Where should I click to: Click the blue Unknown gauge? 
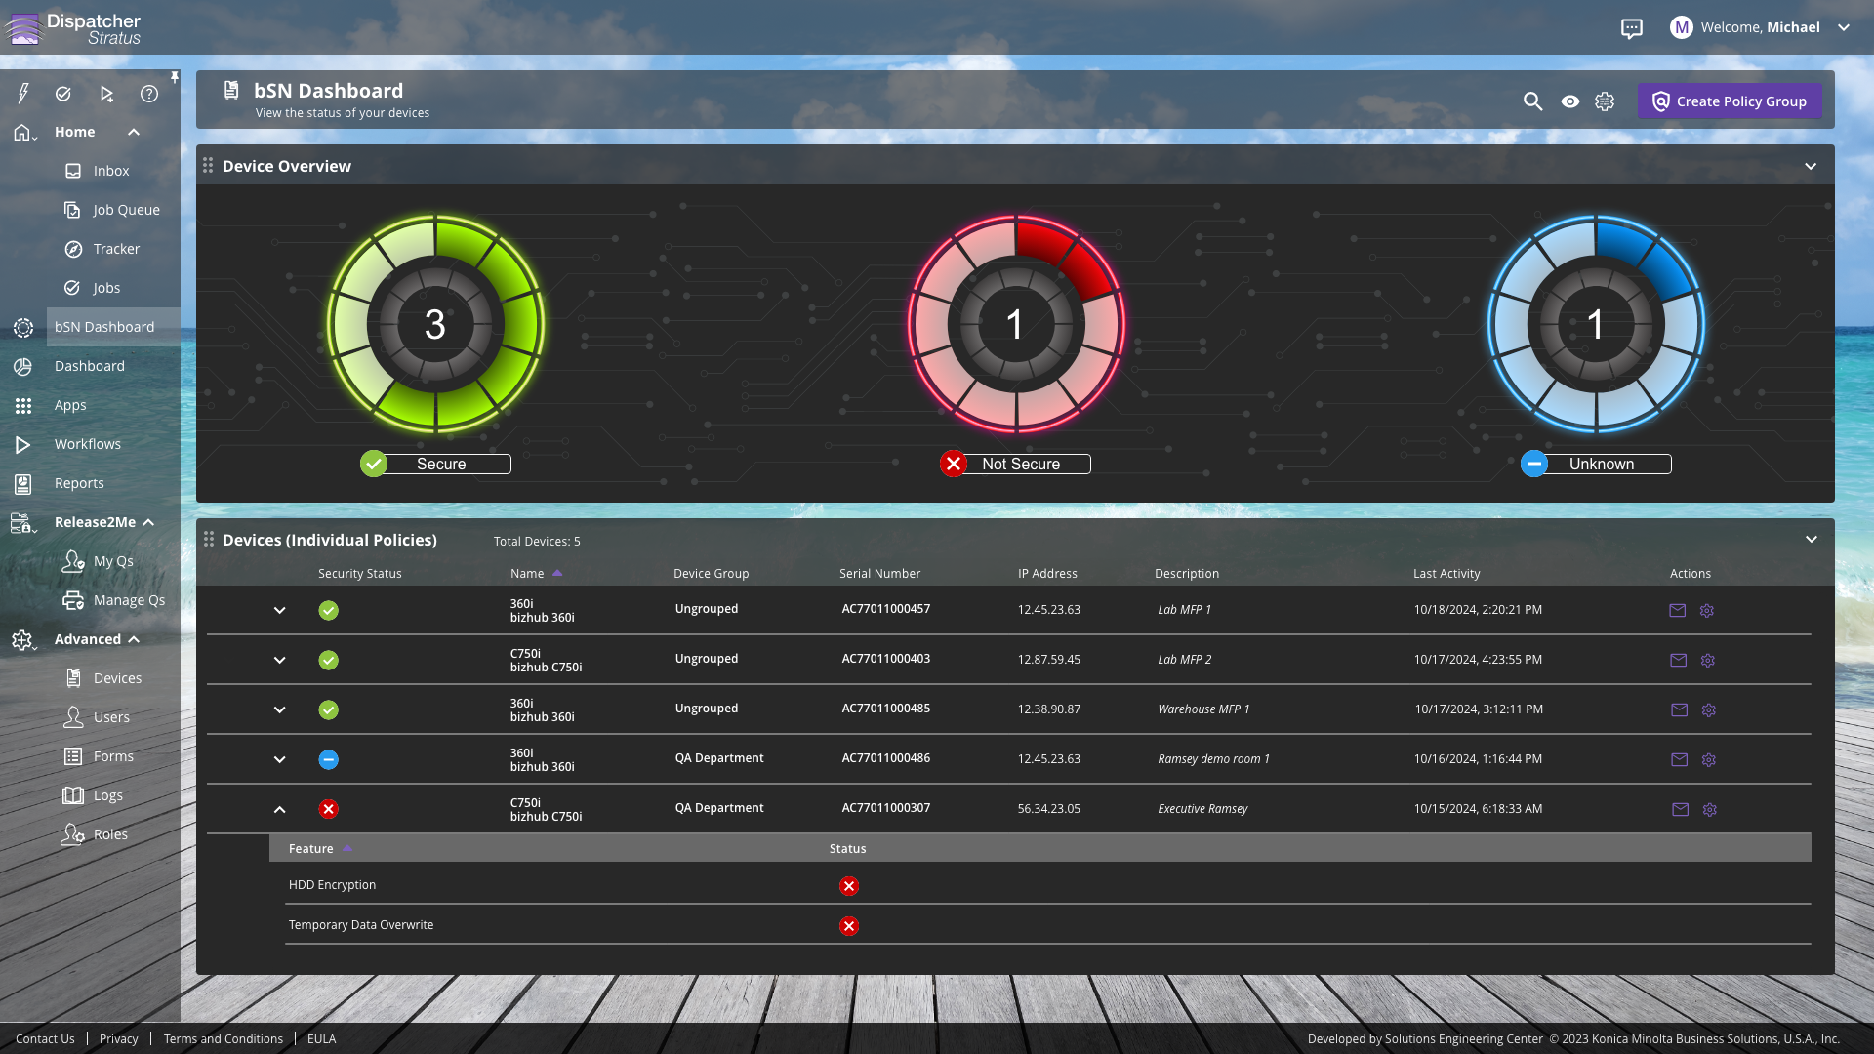pyautogui.click(x=1596, y=324)
